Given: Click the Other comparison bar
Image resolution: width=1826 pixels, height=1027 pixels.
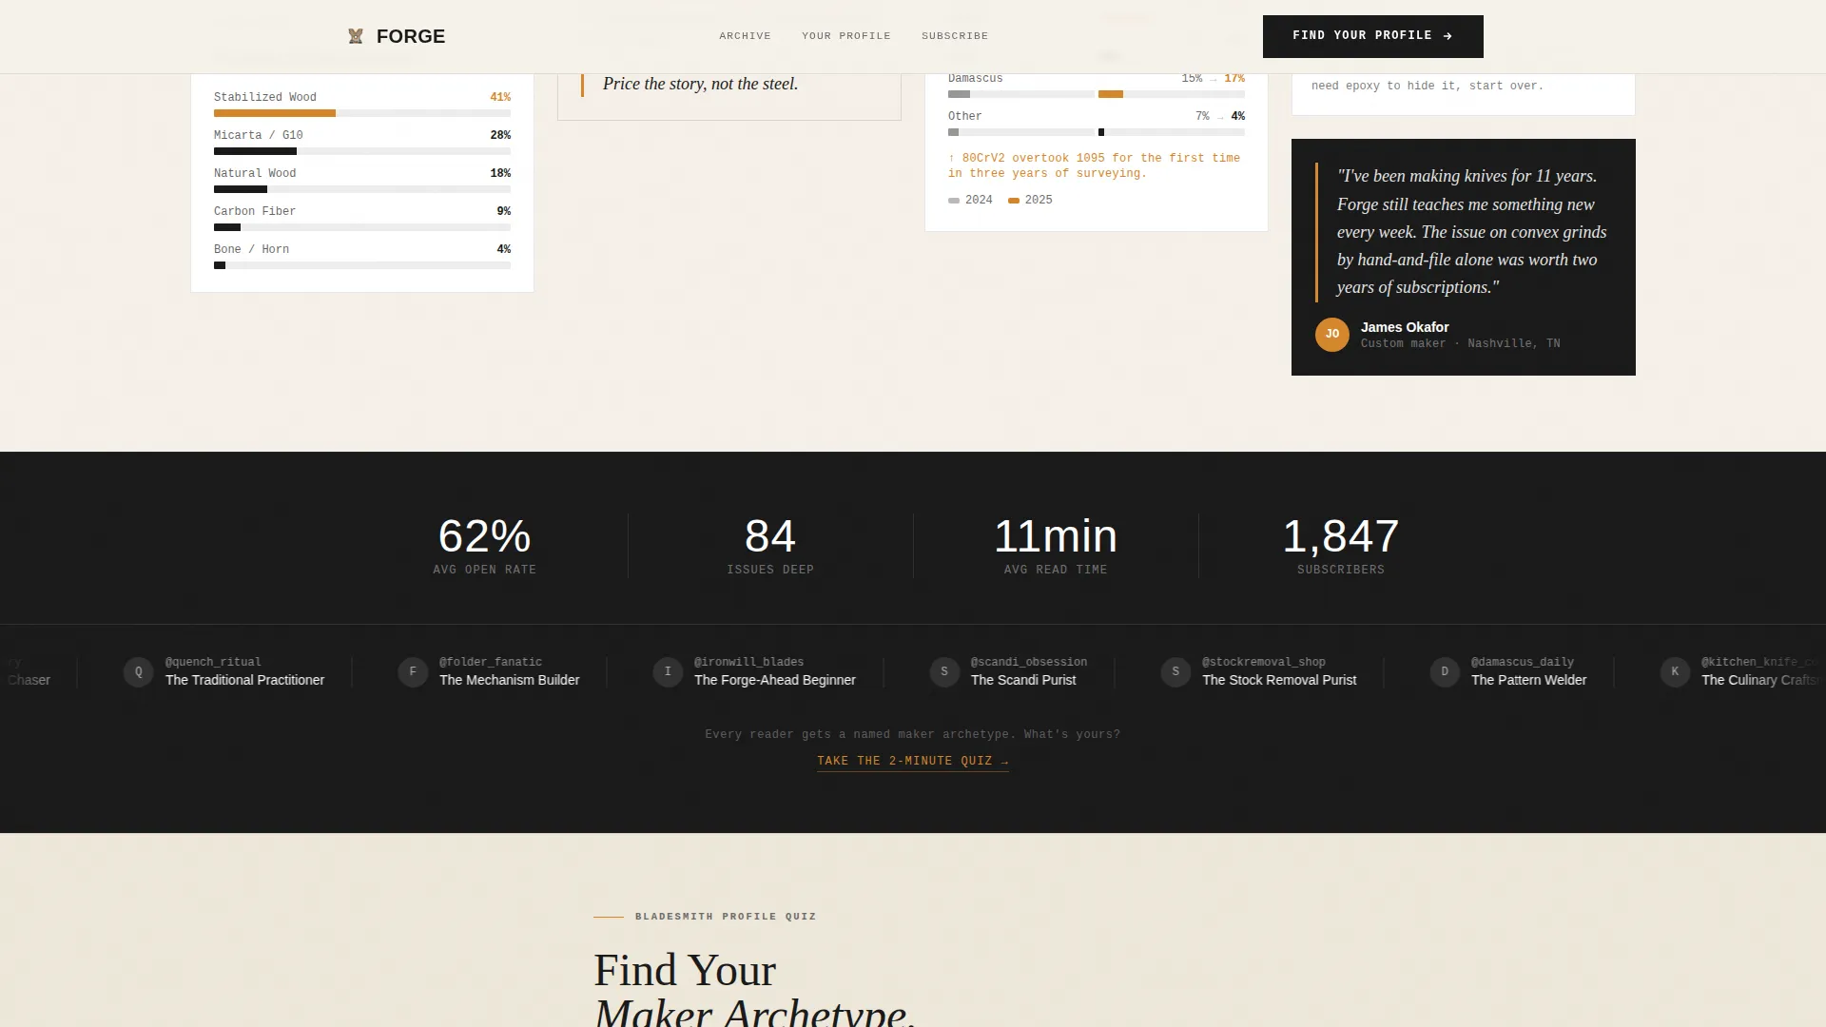Looking at the screenshot, I should tap(1097, 132).
